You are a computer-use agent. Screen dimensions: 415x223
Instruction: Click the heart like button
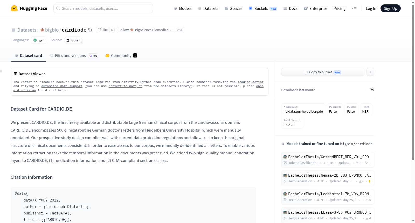103,30
